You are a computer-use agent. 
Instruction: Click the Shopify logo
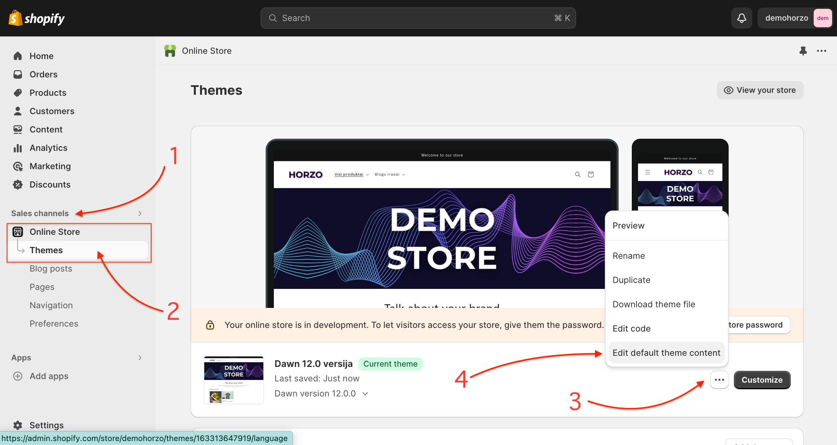click(x=36, y=18)
